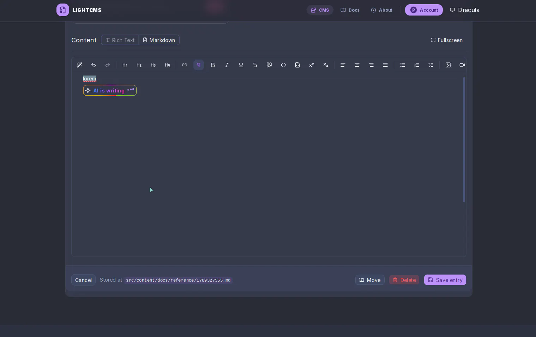Insert a video
Viewport: 536px width, 337px height.
pos(462,65)
